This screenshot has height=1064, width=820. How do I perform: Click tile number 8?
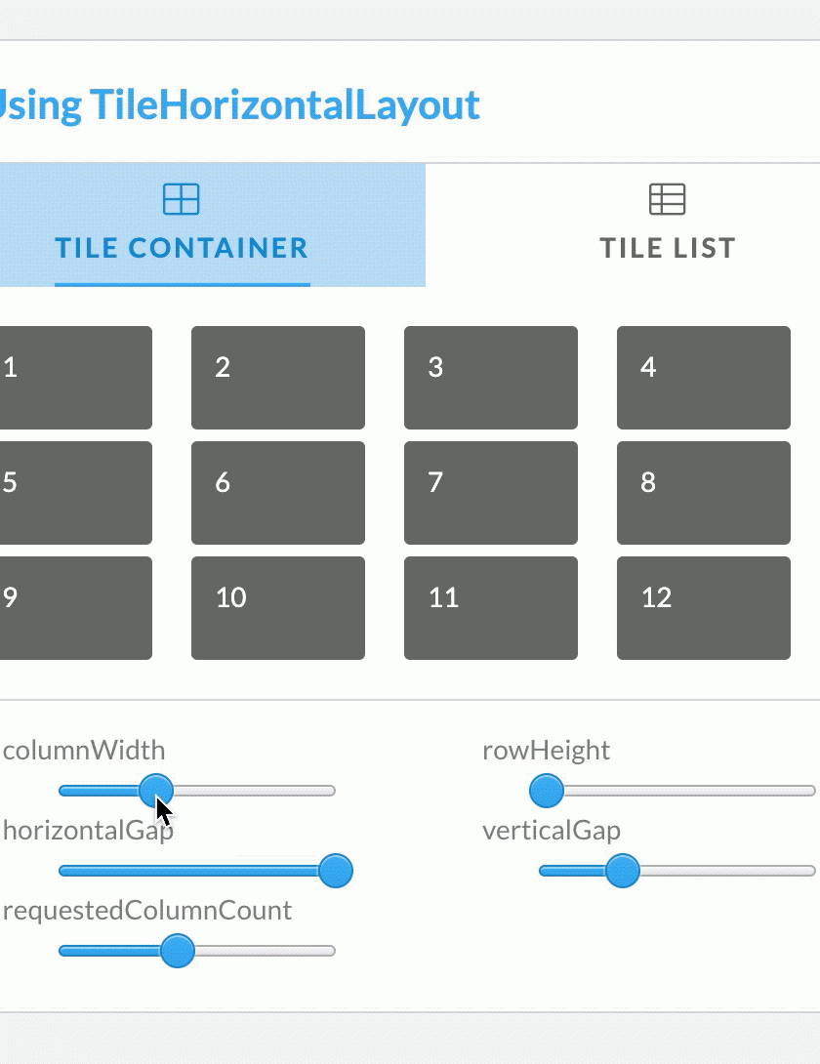click(x=704, y=493)
